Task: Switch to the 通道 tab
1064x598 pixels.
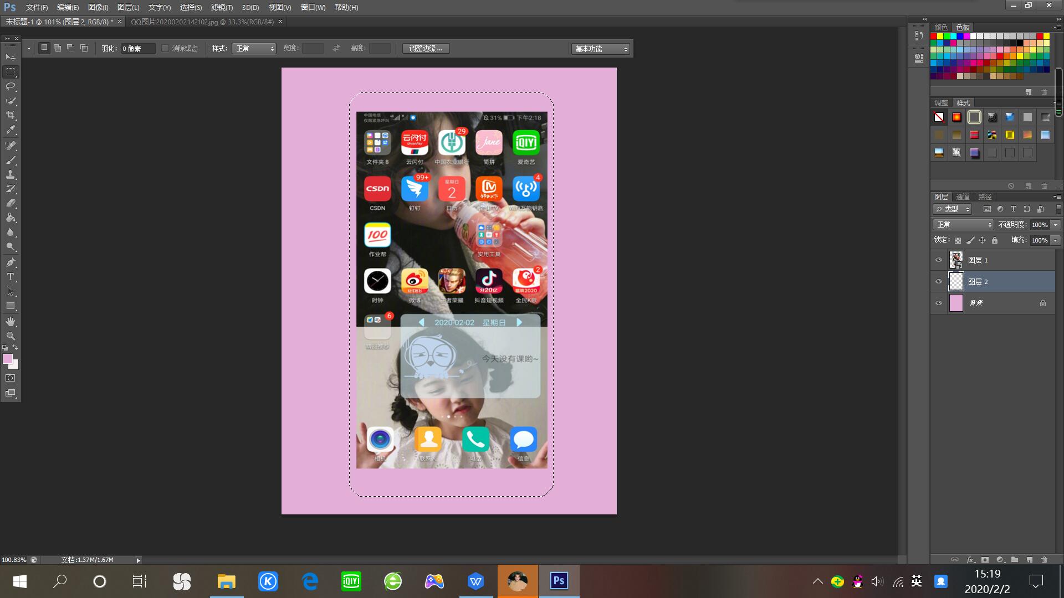Action: coord(963,197)
